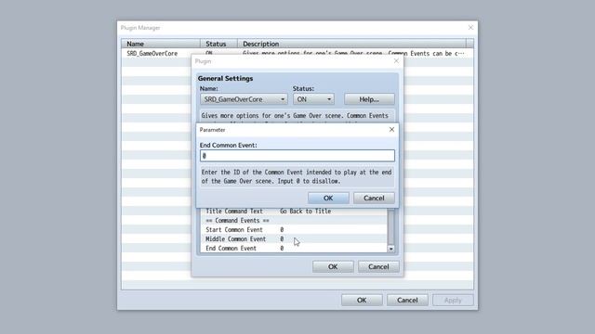595x334 pixels.
Task: Click the Status column header
Action: (219, 44)
